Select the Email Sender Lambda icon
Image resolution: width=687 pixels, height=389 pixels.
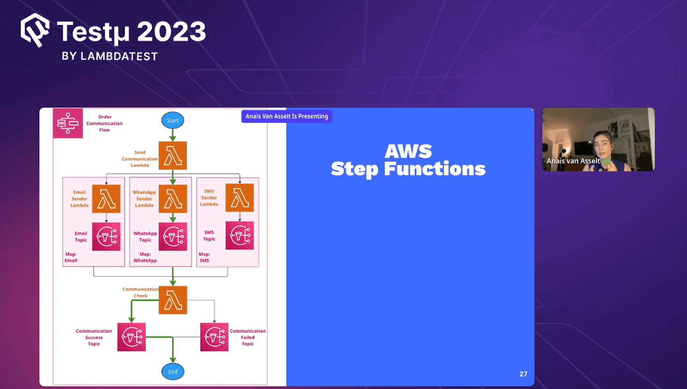[x=106, y=199]
